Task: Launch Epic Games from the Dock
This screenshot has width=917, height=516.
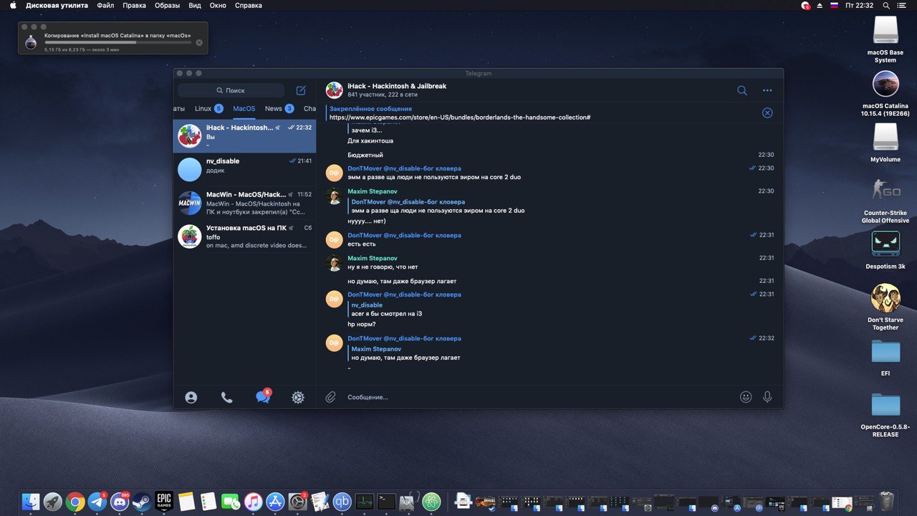Action: click(164, 501)
